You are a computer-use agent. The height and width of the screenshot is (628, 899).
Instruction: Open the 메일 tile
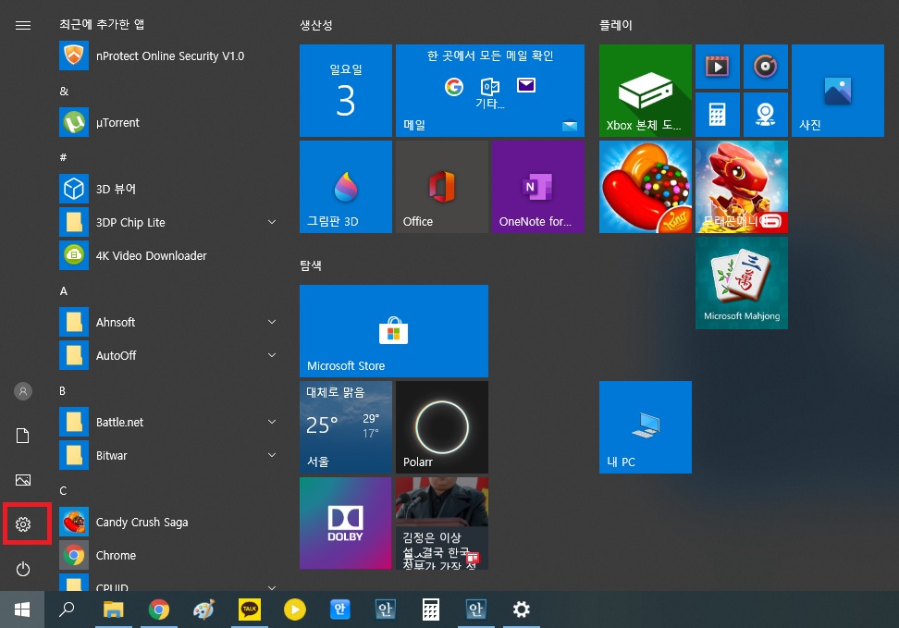[x=490, y=91]
